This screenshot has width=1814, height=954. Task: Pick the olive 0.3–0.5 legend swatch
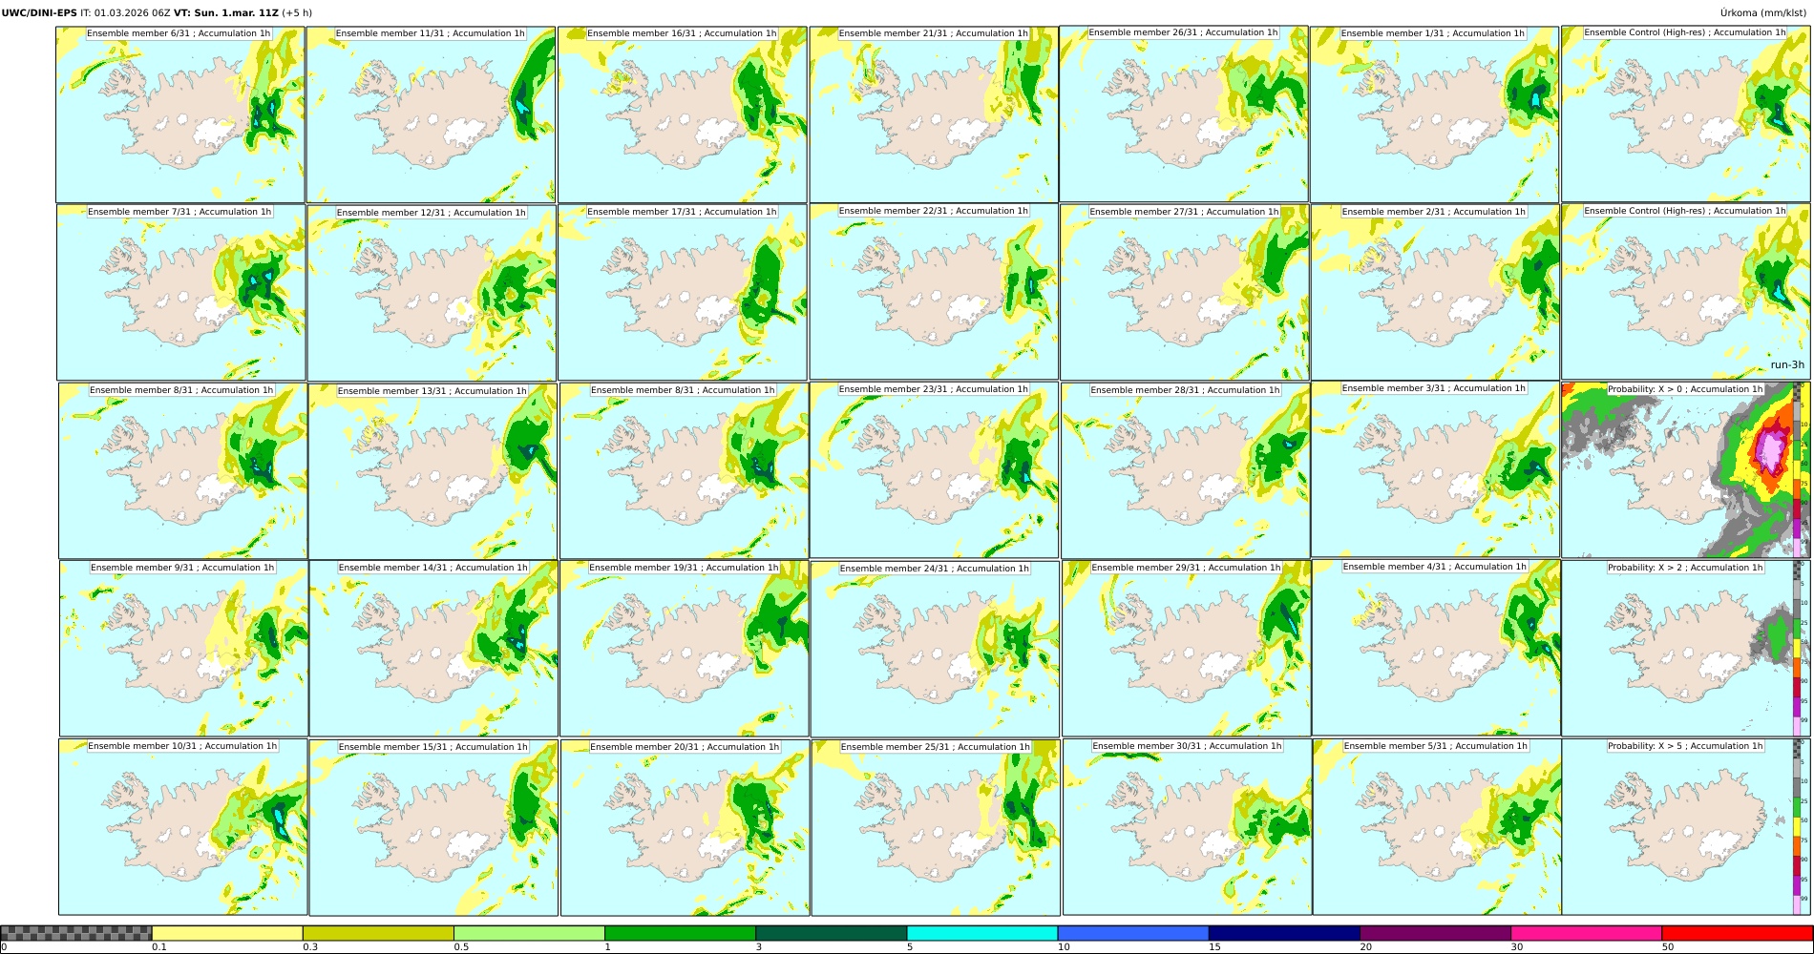tap(378, 933)
